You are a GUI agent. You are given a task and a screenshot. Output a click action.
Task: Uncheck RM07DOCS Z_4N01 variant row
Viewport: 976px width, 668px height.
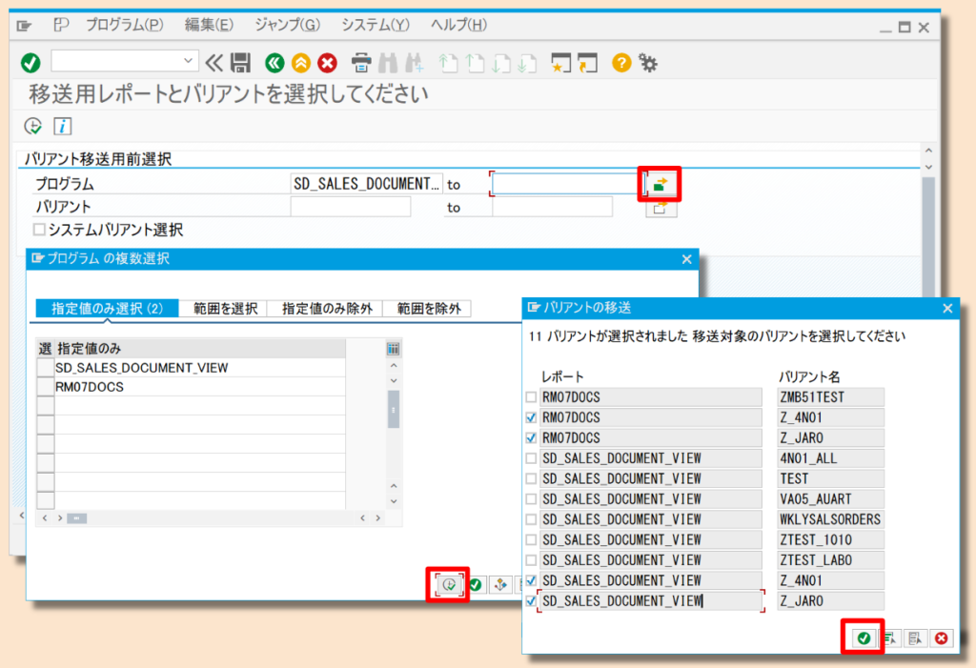(531, 417)
